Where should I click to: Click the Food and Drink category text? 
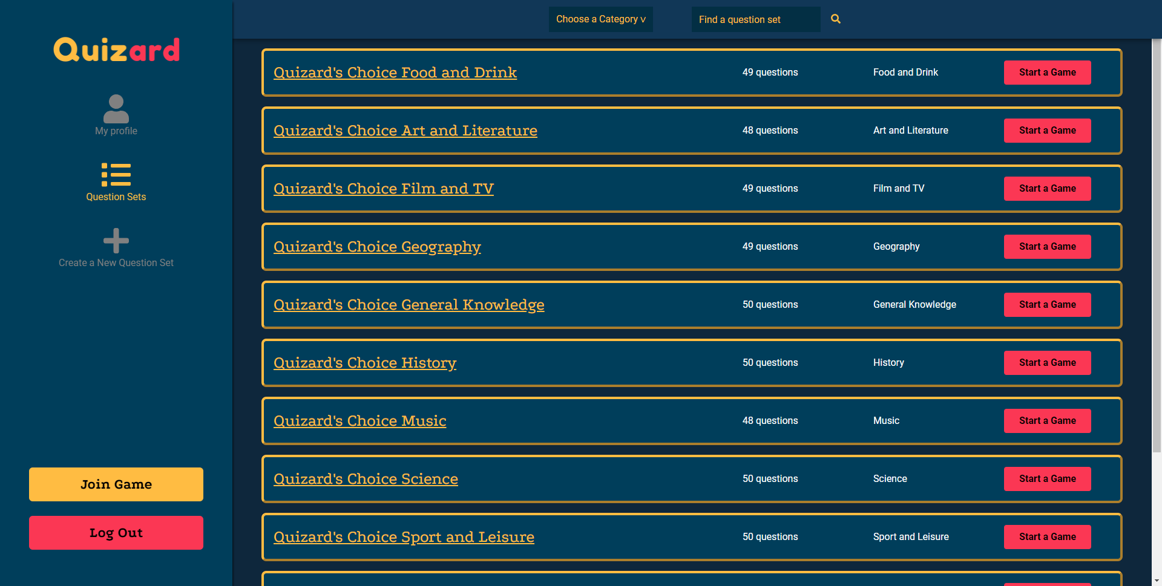[x=905, y=73]
